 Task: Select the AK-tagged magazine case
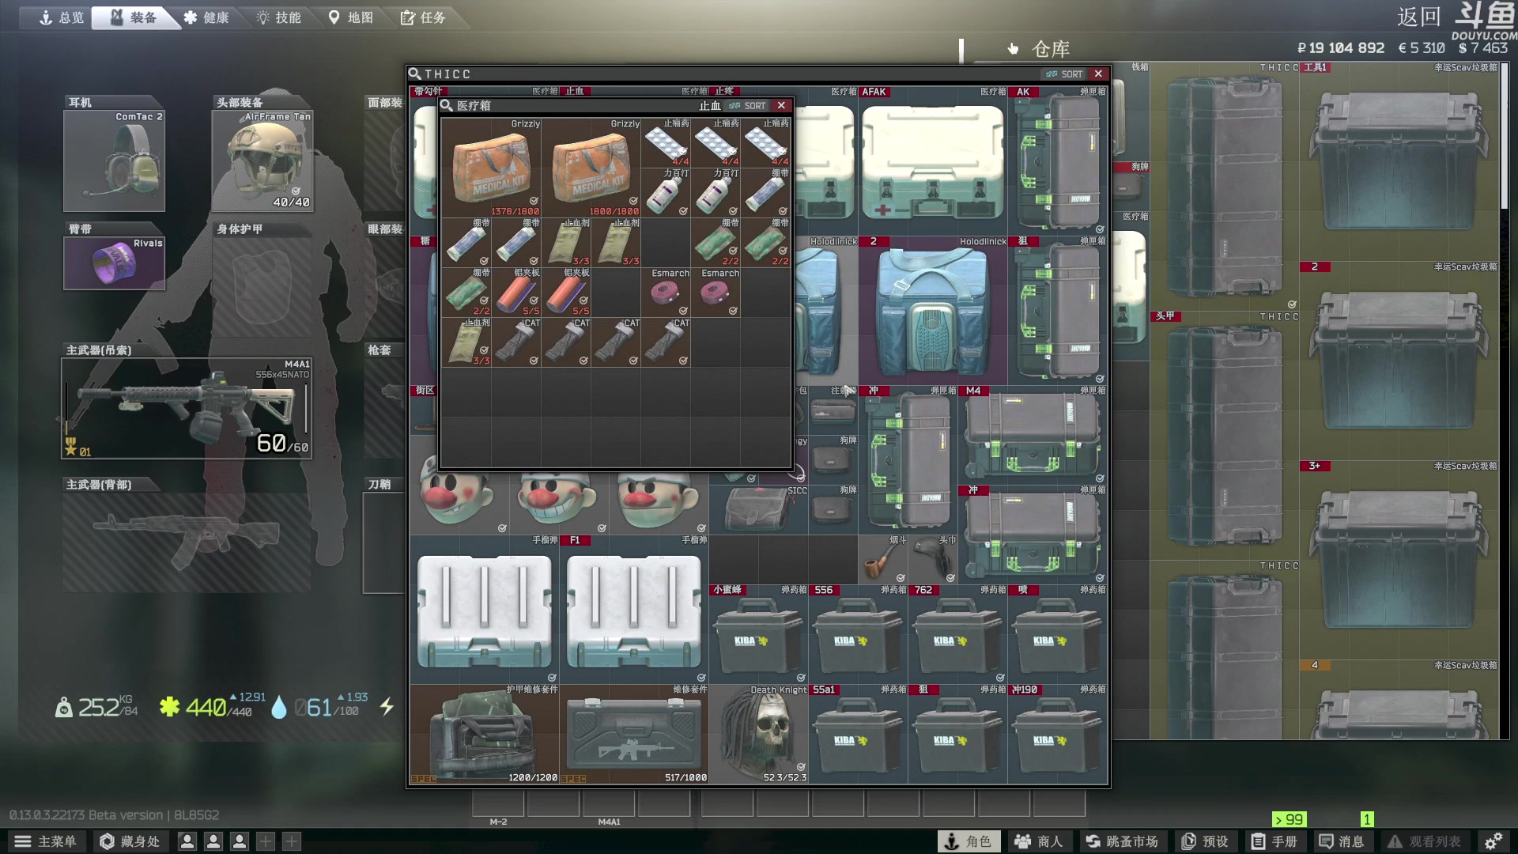pyautogui.click(x=1058, y=161)
